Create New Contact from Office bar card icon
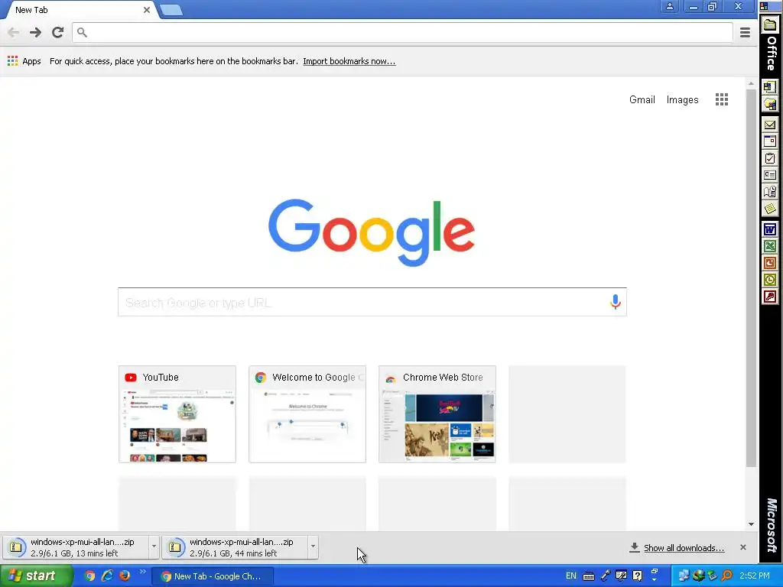The image size is (783, 587). coord(770,175)
